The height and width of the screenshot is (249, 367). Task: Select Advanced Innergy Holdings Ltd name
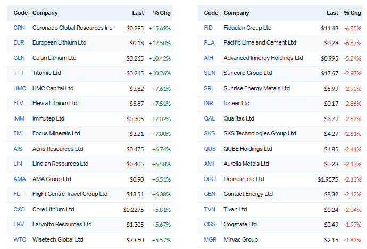(x=263, y=58)
